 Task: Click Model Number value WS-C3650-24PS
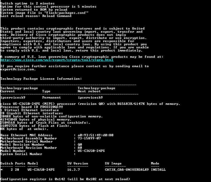click(91, 151)
